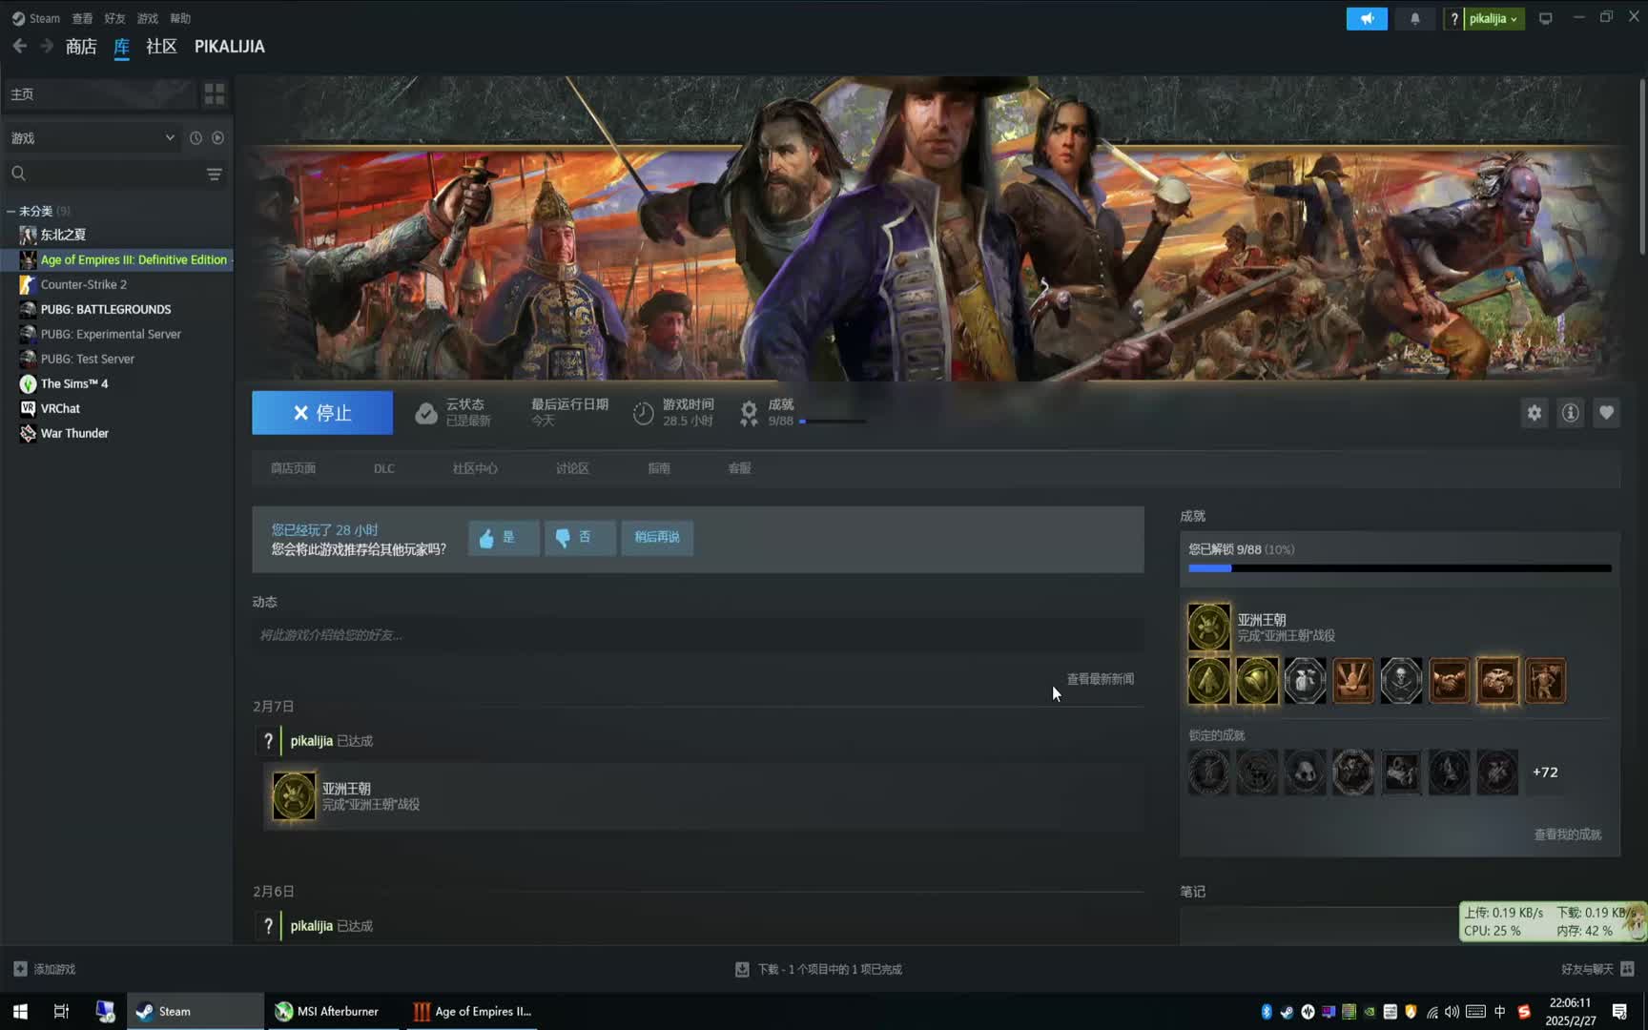Click thumbs up to recommend game
Screen dimensions: 1648x1030
tap(503, 538)
